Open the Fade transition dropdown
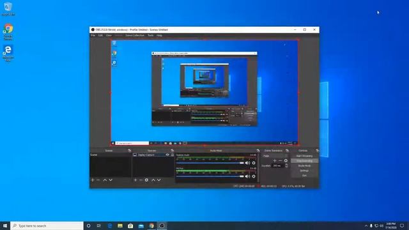409x230 pixels. [x=275, y=156]
